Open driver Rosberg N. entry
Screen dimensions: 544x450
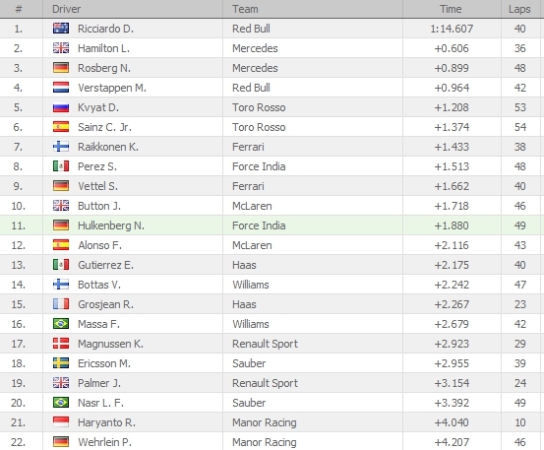(x=104, y=68)
